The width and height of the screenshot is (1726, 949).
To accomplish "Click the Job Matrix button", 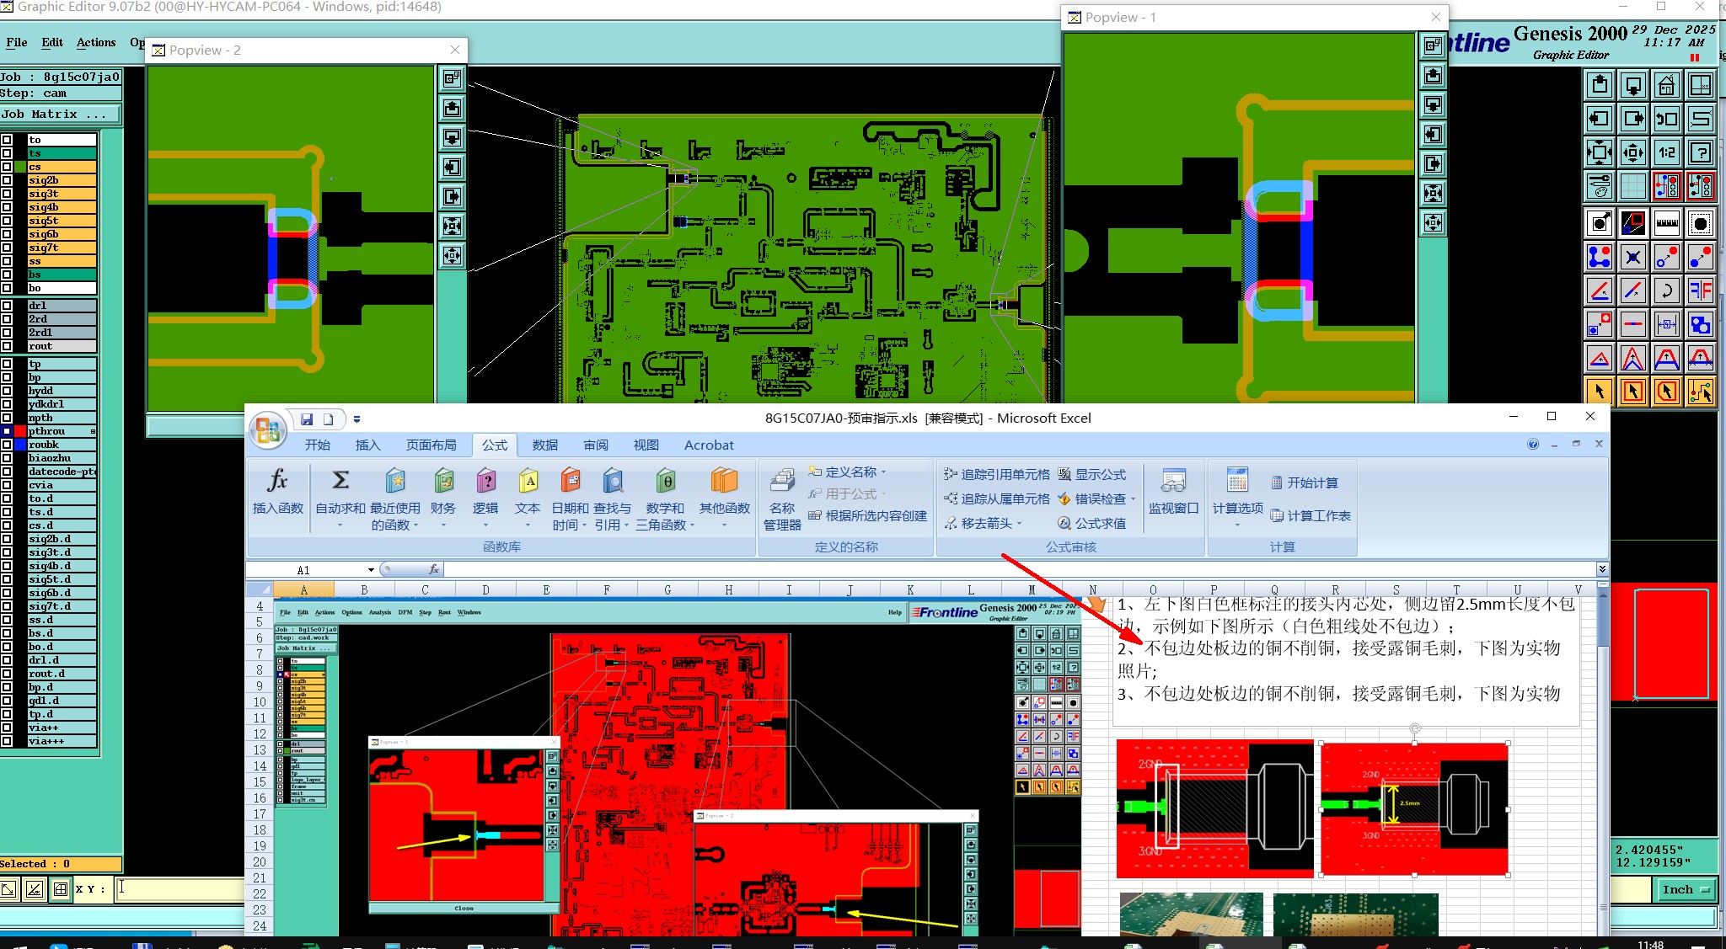I will [x=59, y=115].
